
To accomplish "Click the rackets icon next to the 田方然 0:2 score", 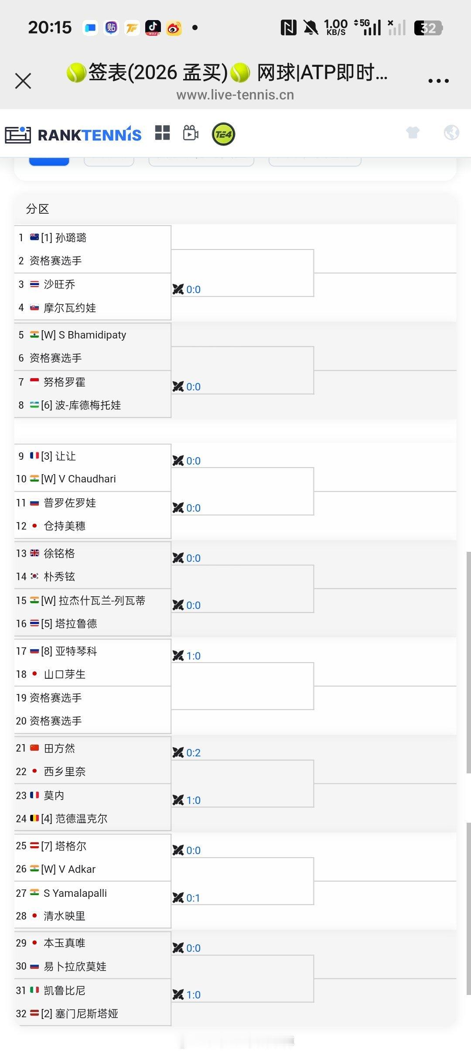I will tap(178, 752).
